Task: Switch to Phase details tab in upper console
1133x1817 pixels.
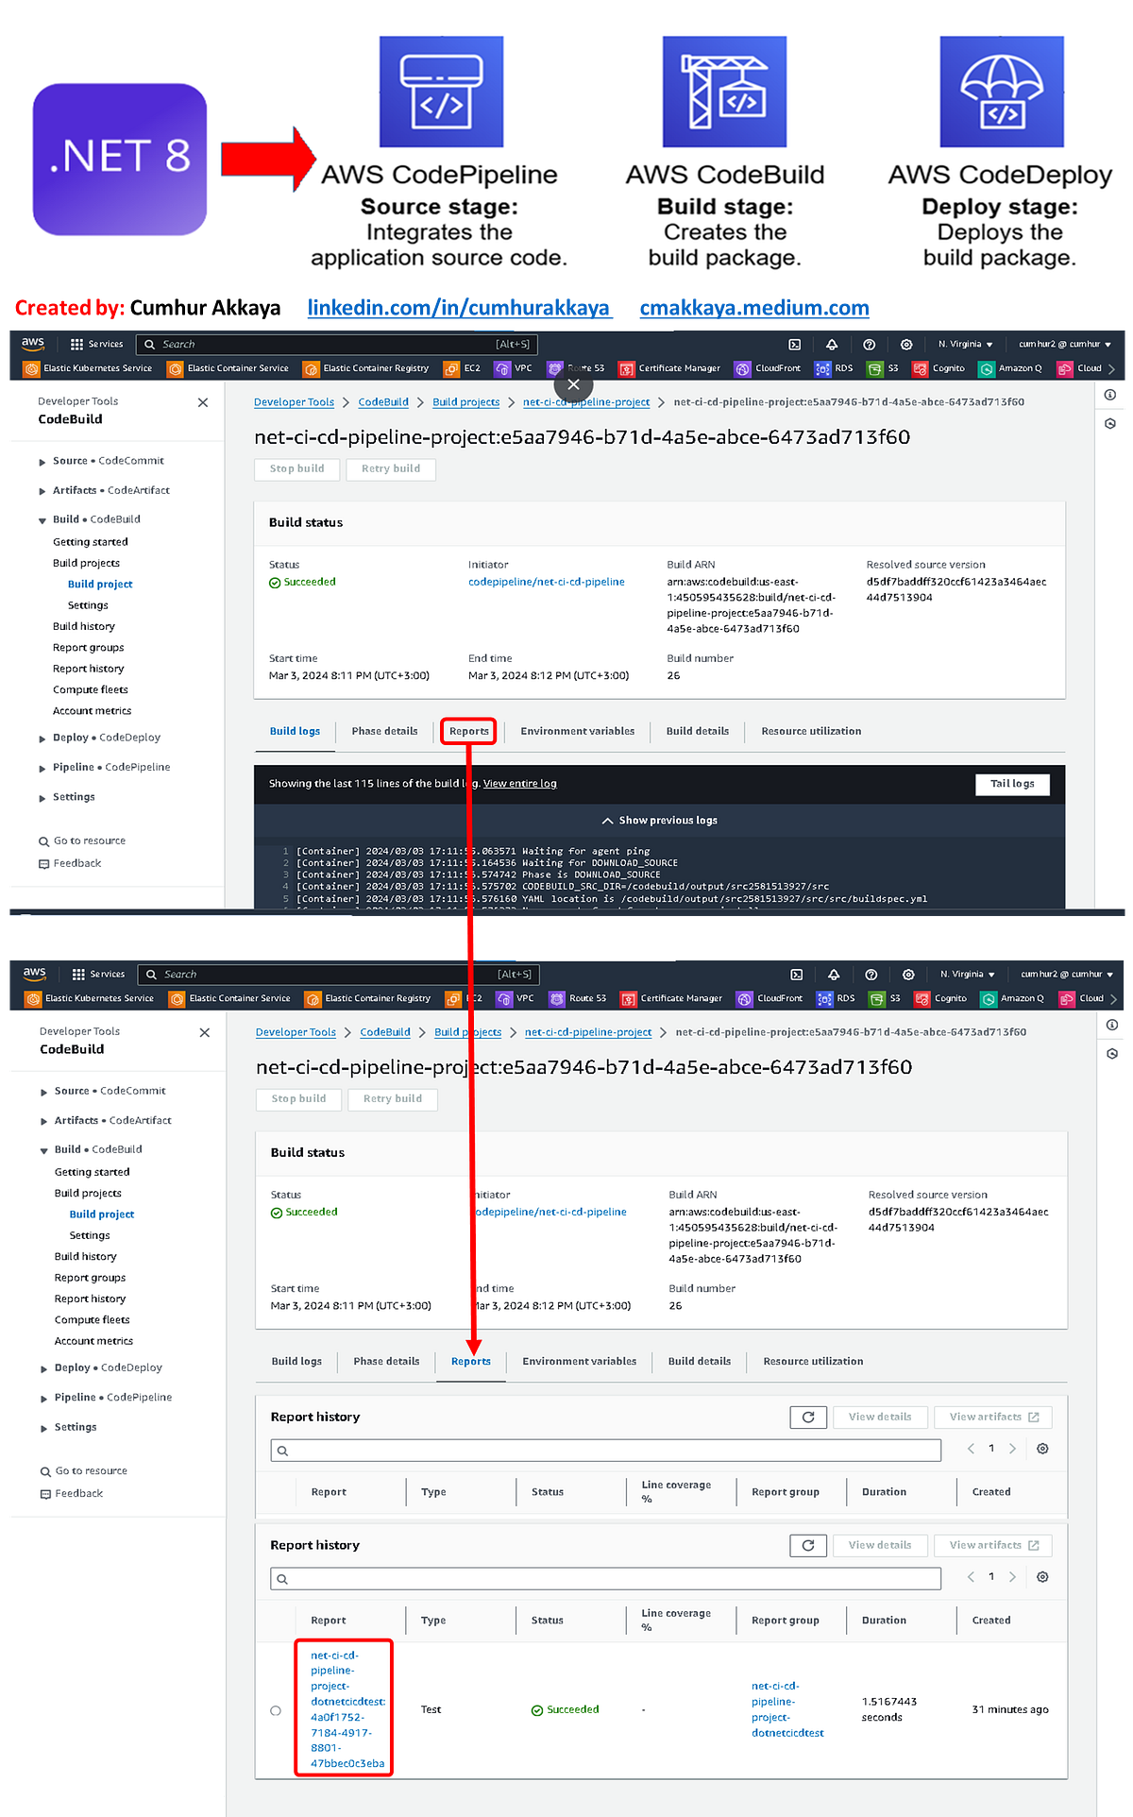Action: point(384,731)
